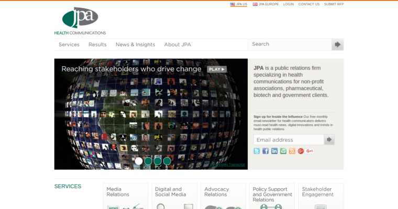Click the SUBMIT RFP link
Viewport: 398px width, 209px height.
coord(334,4)
